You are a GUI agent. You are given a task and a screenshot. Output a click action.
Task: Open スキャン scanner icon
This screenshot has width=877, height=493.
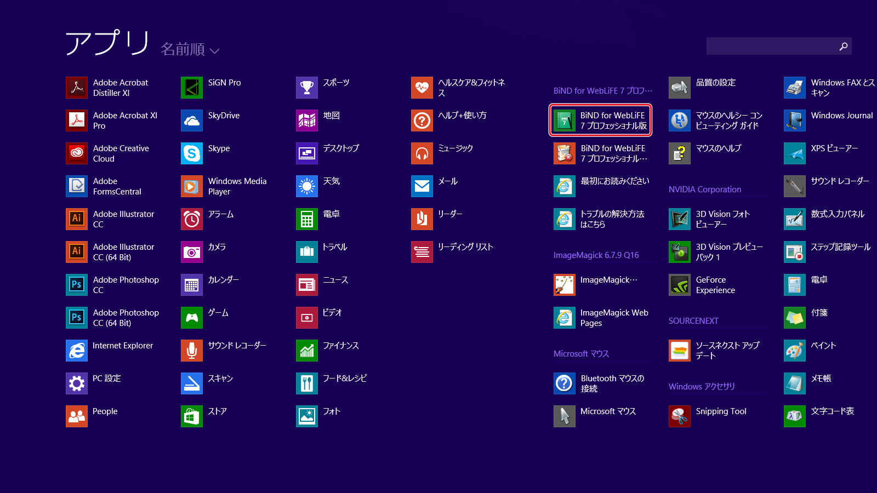pos(192,383)
